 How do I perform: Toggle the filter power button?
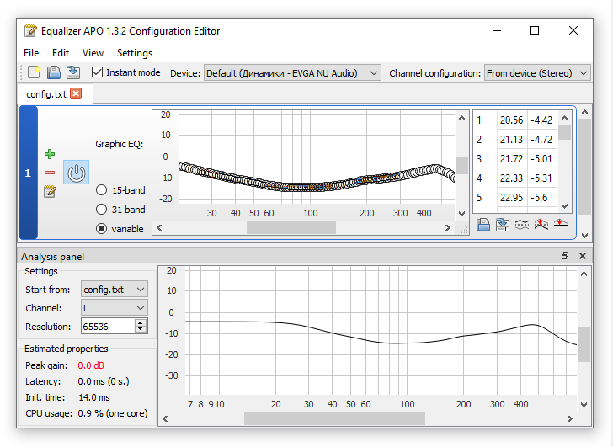click(77, 173)
